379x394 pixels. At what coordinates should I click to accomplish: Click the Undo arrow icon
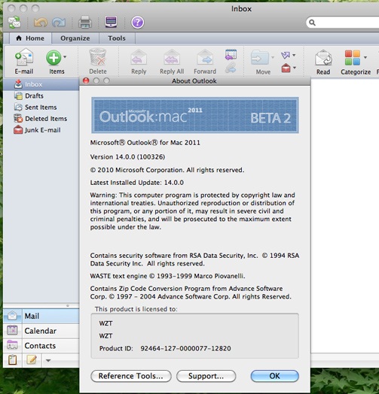(40, 23)
